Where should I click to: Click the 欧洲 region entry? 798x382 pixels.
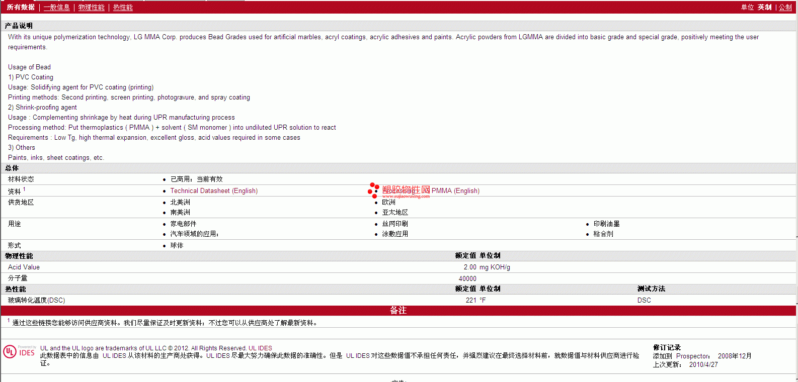point(388,202)
